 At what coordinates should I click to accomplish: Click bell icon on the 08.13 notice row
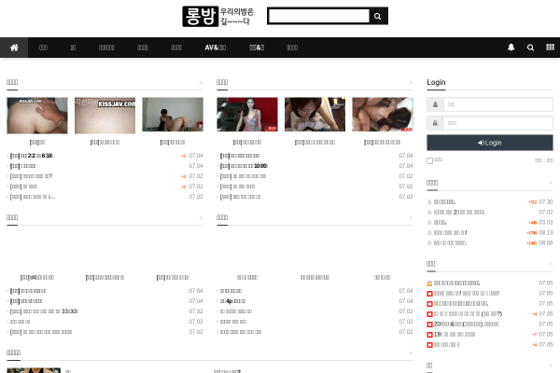(429, 233)
